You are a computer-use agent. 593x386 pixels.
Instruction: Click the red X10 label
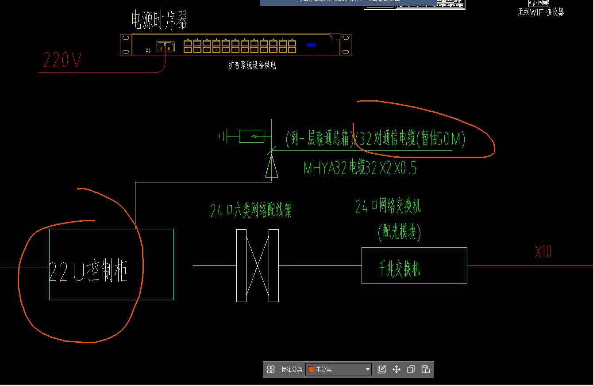point(543,252)
